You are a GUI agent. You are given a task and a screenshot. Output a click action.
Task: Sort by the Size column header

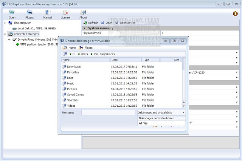171,60
